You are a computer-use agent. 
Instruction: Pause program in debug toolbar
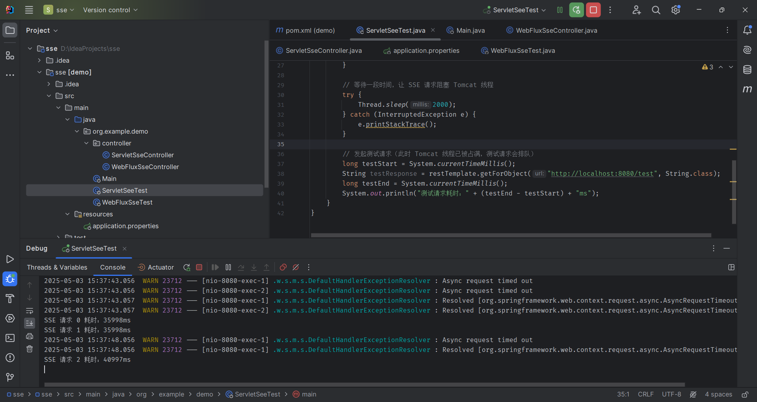(x=228, y=267)
